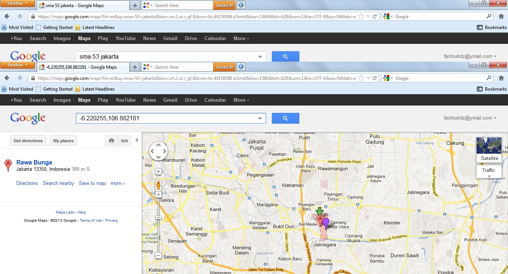Open the Rawa Bunga result link

[x=34, y=162]
